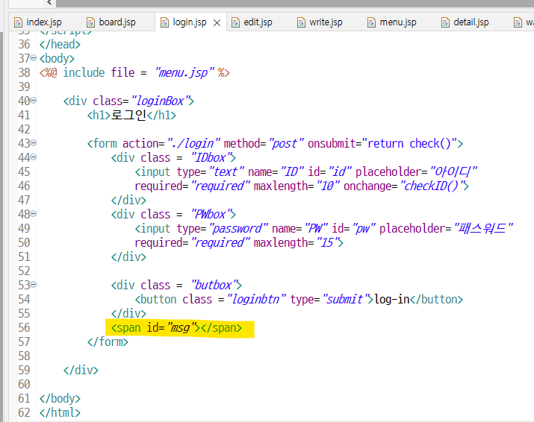Click the closing </html> tag

tap(60, 412)
